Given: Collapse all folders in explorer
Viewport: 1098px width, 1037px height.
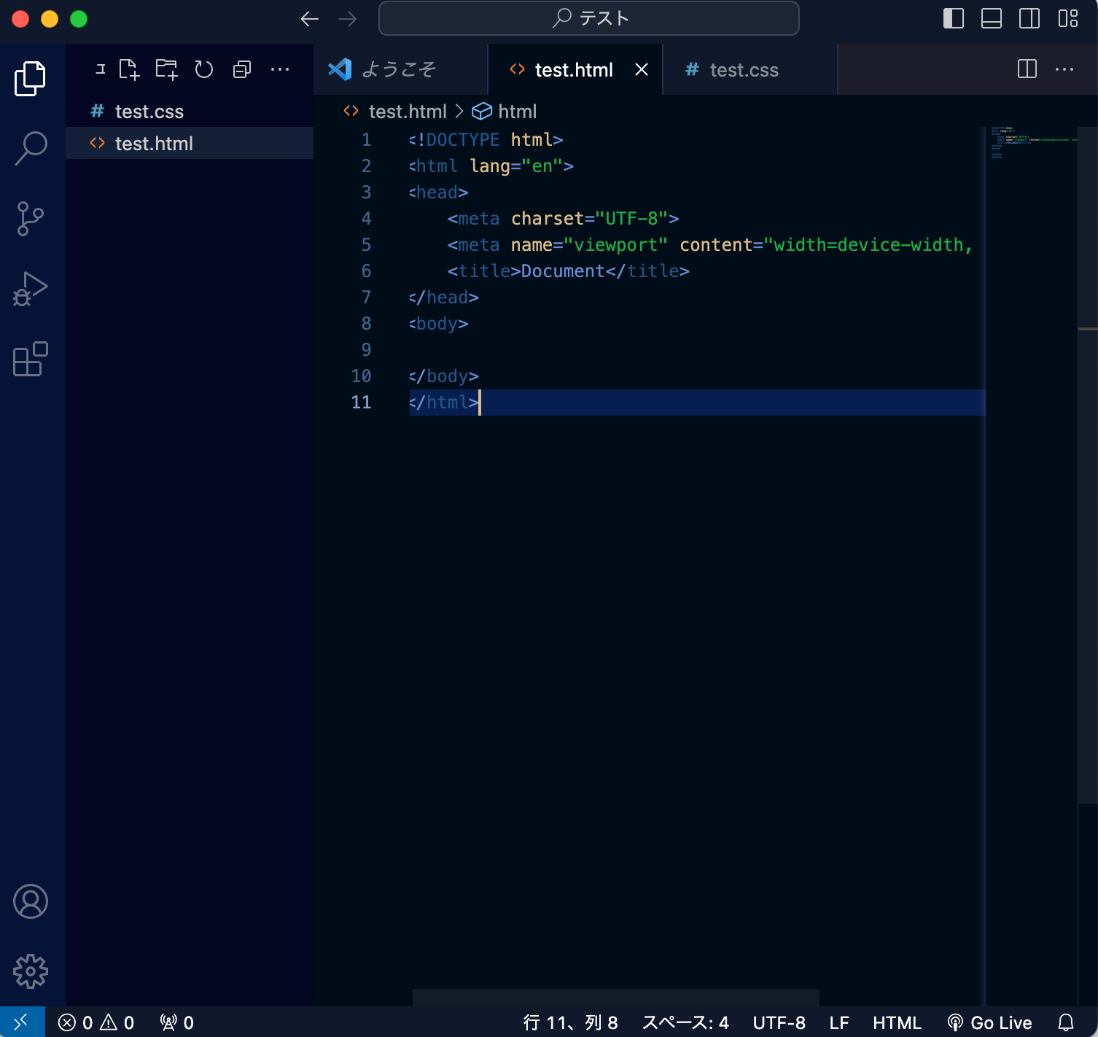Looking at the screenshot, I should point(242,69).
